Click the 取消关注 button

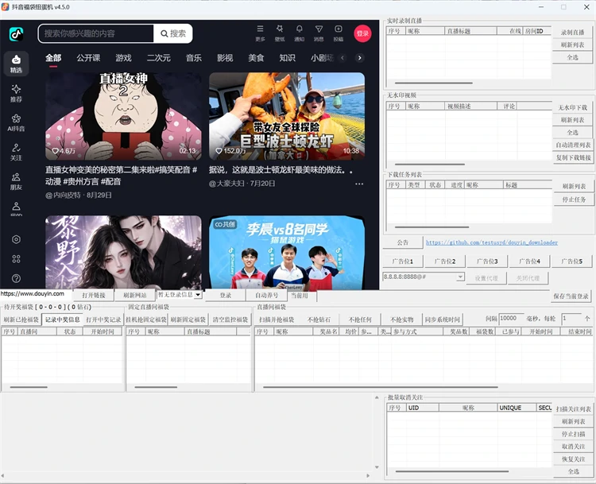point(573,447)
